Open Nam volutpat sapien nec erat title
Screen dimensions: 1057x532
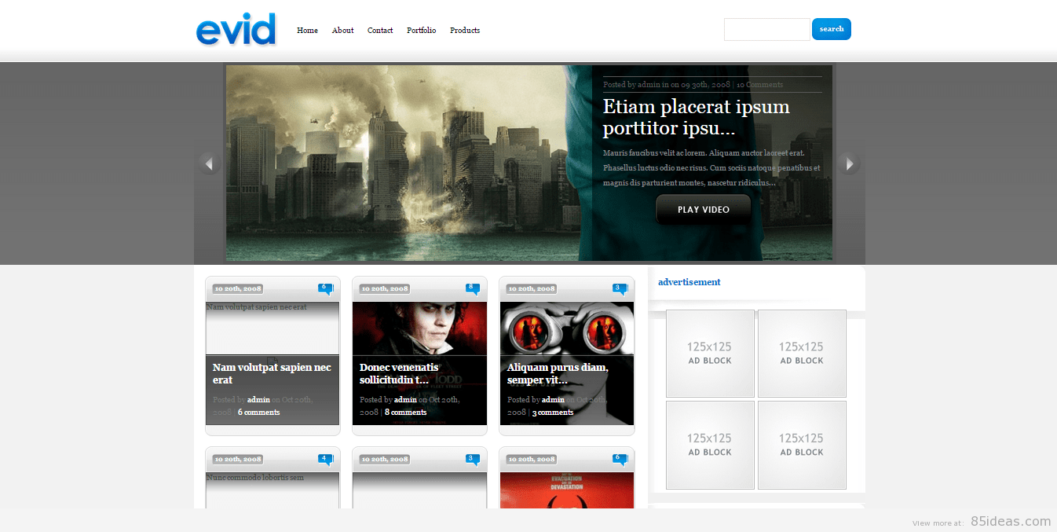(x=272, y=373)
